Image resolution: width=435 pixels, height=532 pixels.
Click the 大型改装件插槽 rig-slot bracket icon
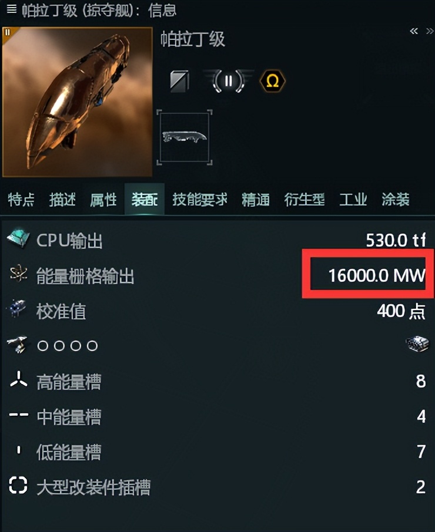pyautogui.click(x=18, y=484)
